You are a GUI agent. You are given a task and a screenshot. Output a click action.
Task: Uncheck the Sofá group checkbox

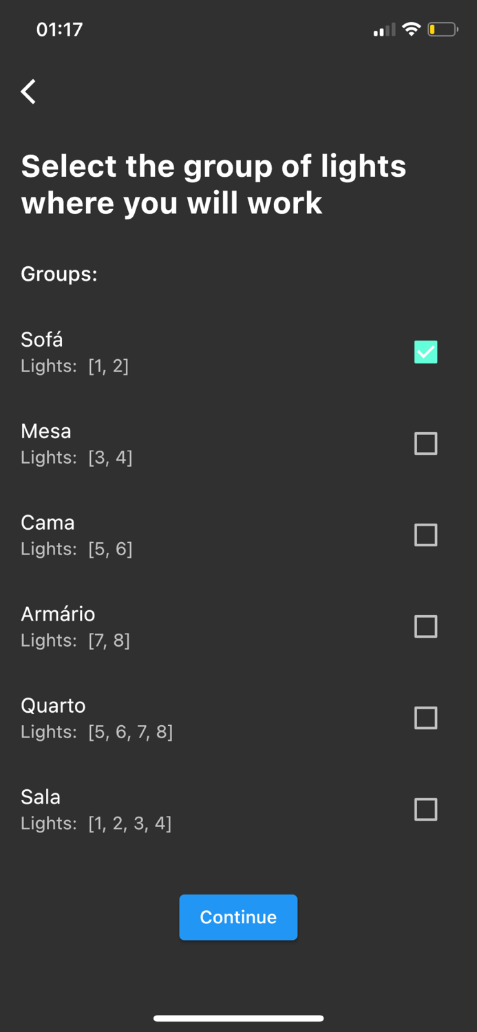(425, 352)
